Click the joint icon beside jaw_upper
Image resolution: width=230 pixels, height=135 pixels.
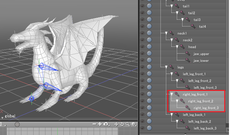(x=188, y=54)
